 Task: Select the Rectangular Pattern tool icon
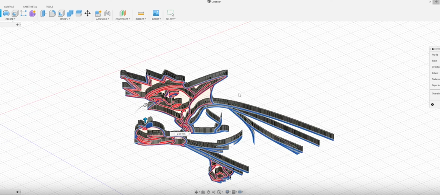click(x=23, y=13)
